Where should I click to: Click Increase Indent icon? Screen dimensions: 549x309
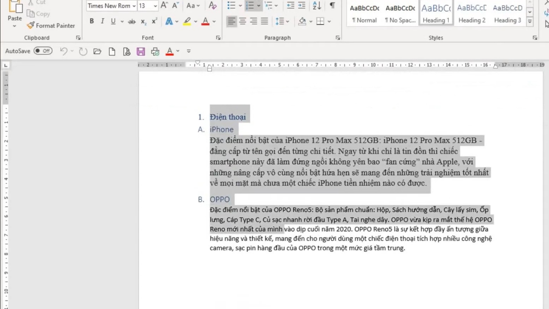(301, 5)
